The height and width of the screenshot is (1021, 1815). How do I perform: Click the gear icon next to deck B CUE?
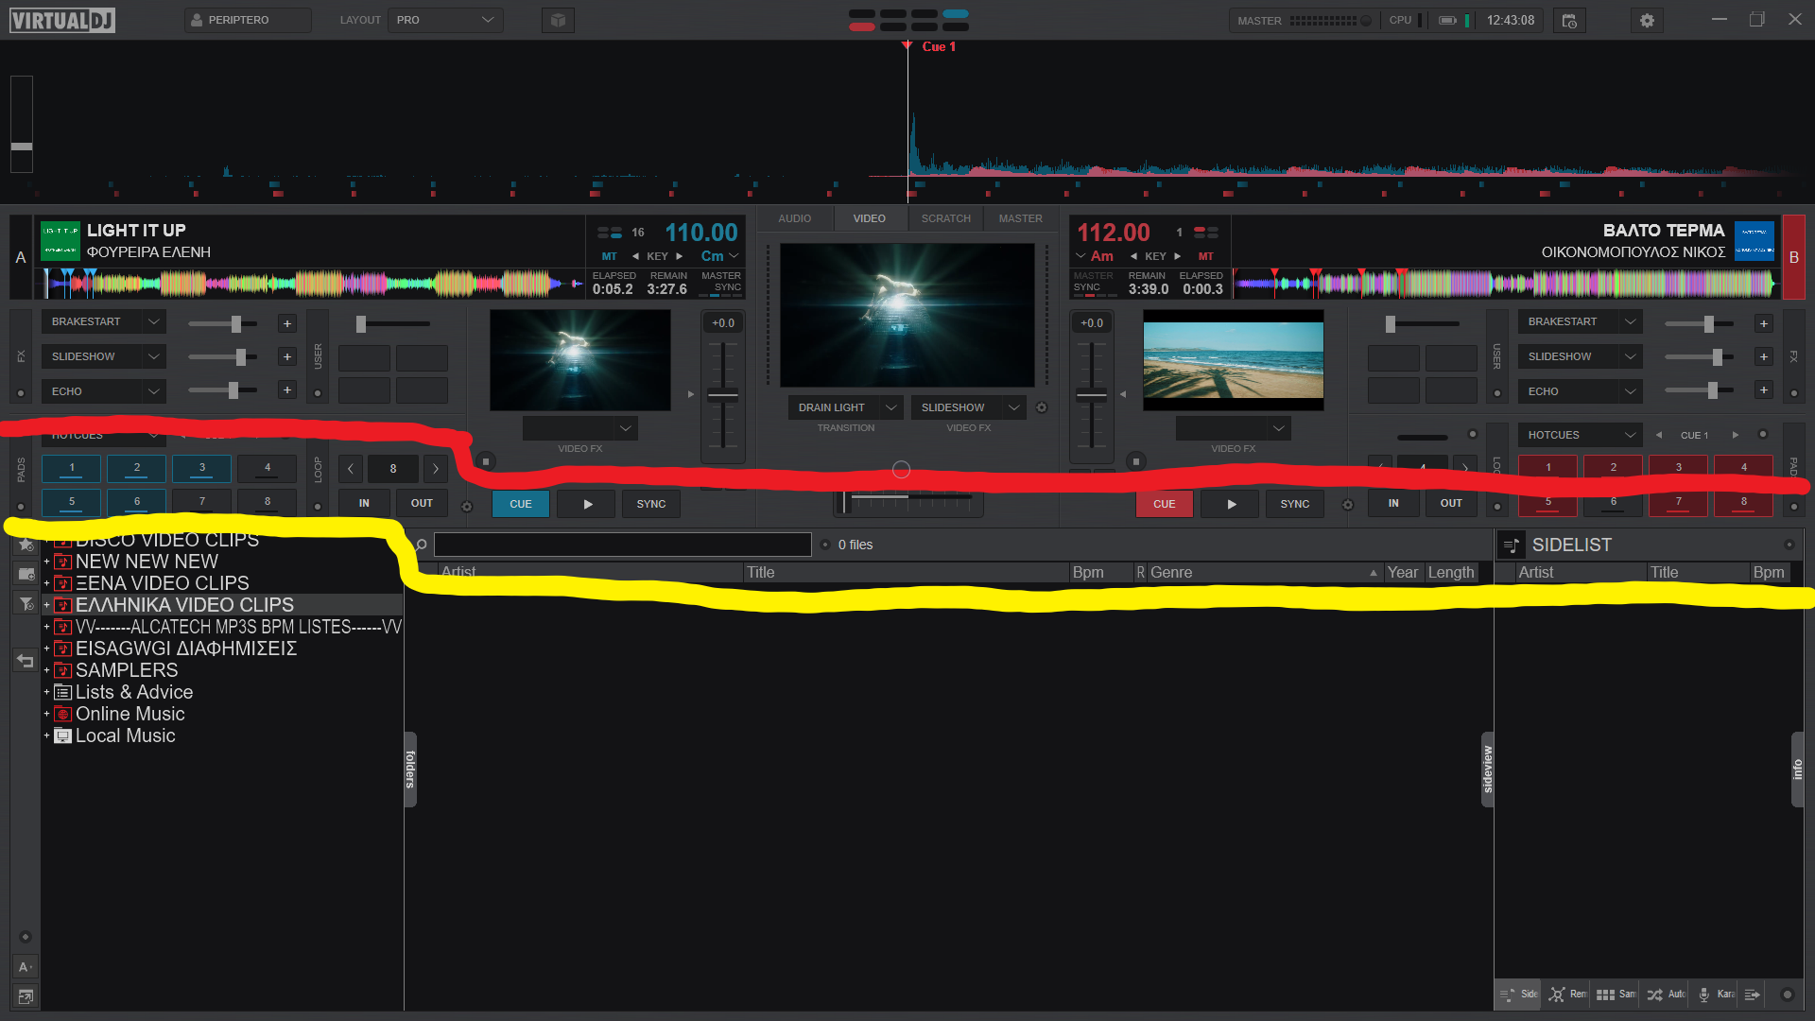[1348, 505]
